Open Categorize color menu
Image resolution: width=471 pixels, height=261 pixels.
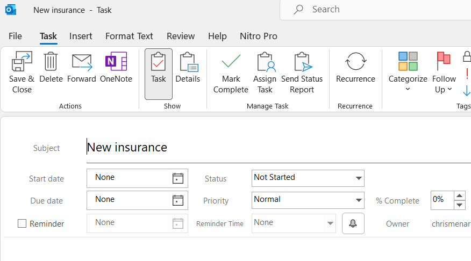[x=408, y=72]
